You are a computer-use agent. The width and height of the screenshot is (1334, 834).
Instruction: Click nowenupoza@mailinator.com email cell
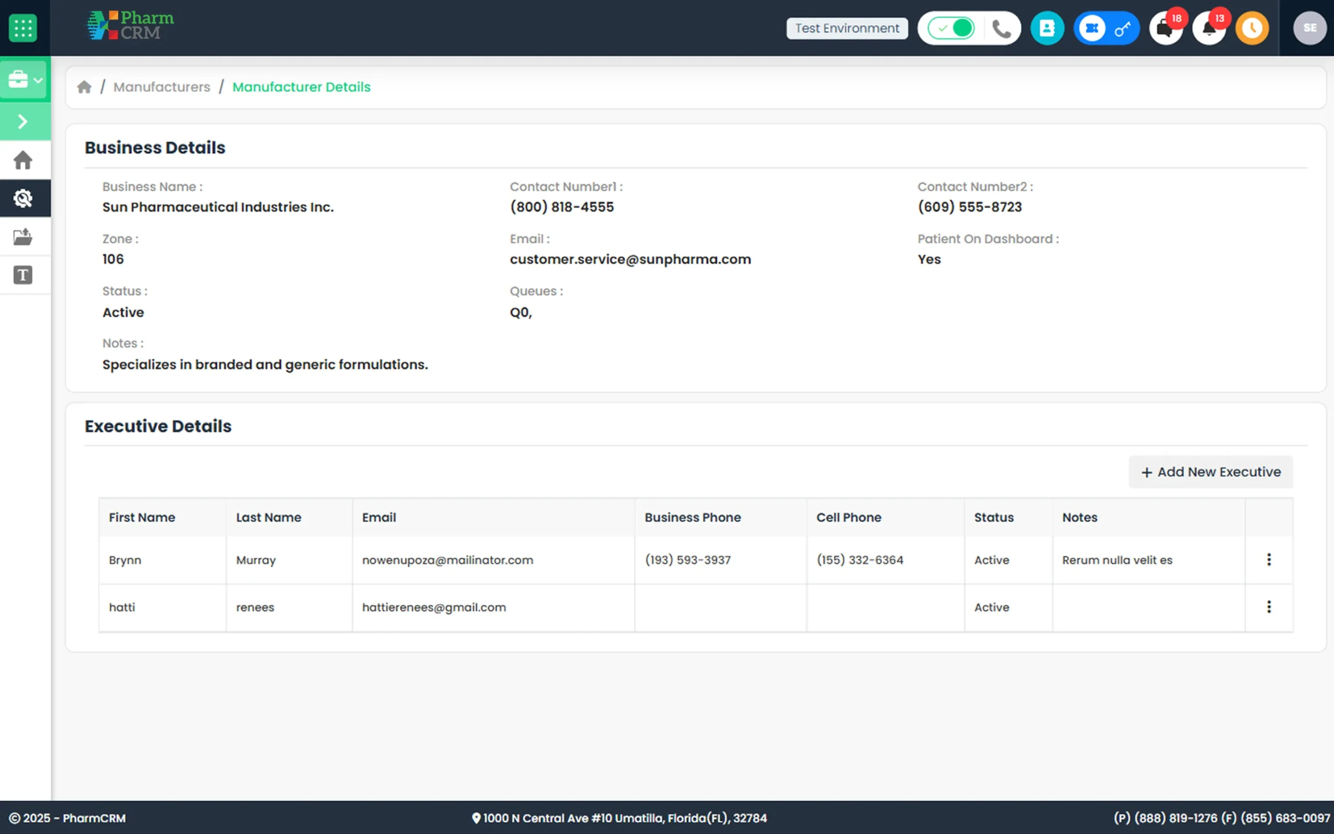click(x=448, y=560)
